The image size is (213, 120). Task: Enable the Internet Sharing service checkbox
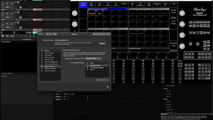[42, 66]
